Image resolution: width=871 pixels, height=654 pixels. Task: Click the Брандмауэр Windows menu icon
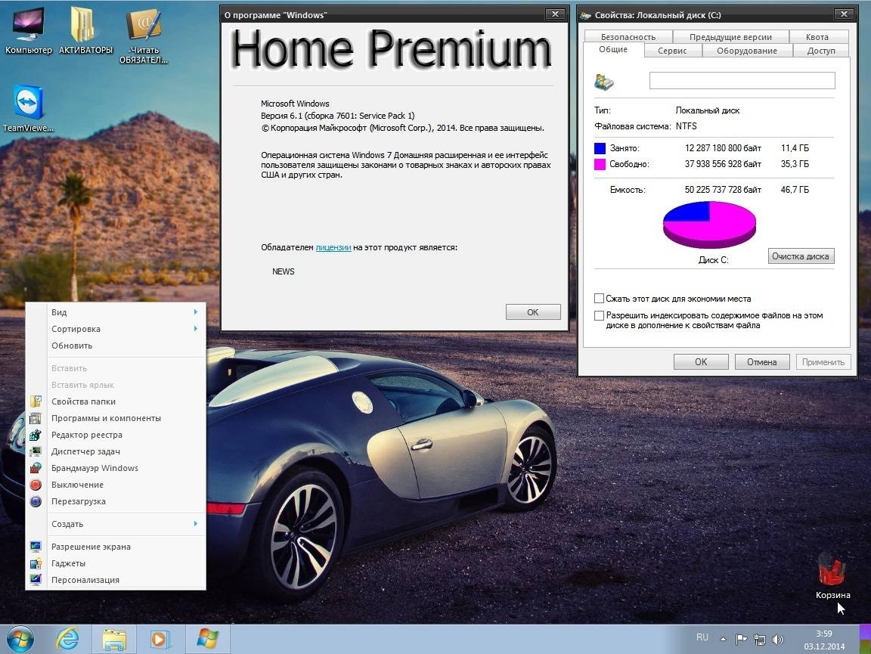pos(36,468)
